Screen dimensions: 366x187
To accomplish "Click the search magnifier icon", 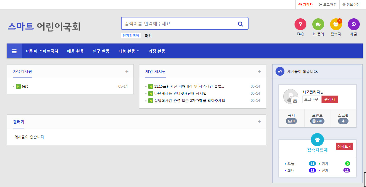I will pyautogui.click(x=241, y=24).
